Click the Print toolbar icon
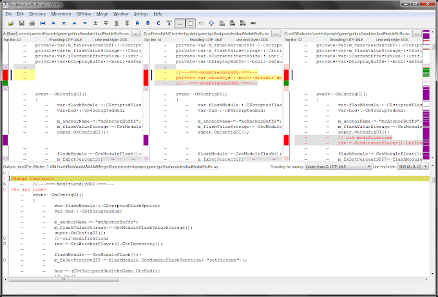438x297 pixels. 32,23
